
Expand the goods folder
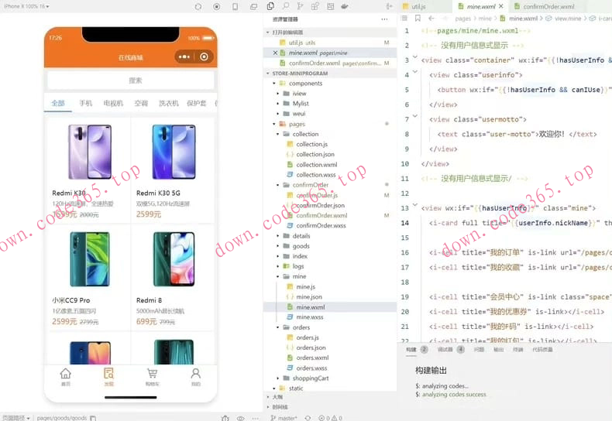point(278,246)
